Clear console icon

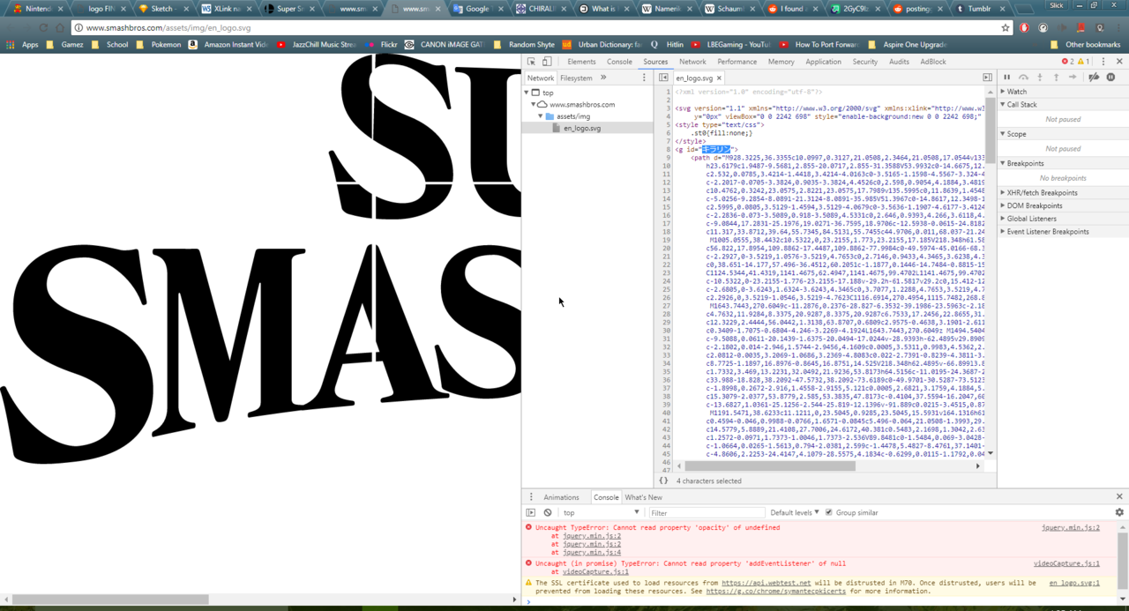point(548,512)
